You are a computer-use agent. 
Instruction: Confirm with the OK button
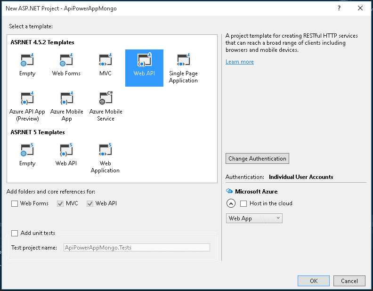[314, 281]
